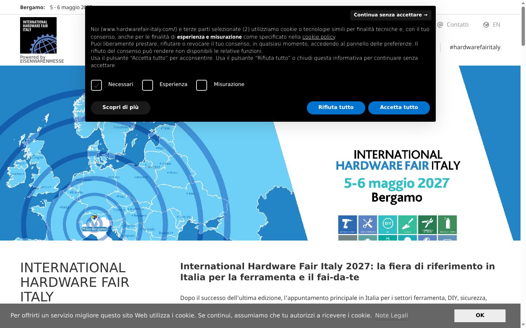Click the '5-6 maggio 2027' banner text

tap(397, 183)
